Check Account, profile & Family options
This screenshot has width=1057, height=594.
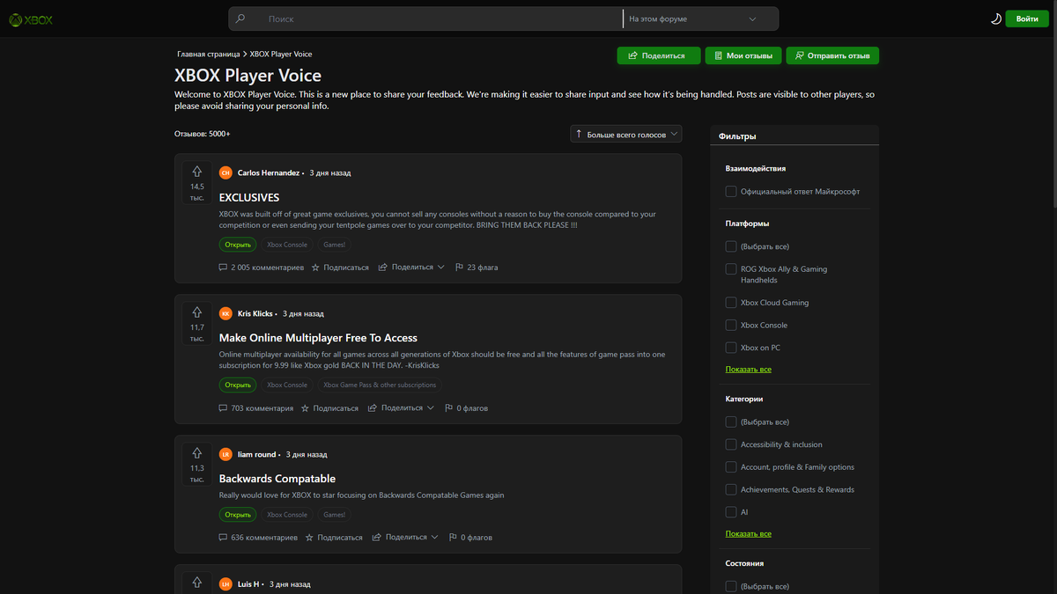[x=731, y=467]
